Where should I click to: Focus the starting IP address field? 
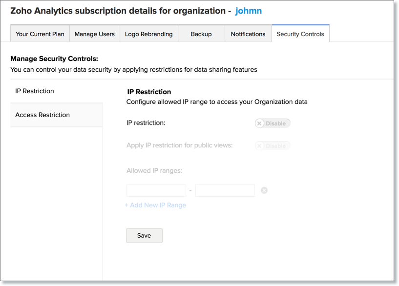(x=156, y=190)
